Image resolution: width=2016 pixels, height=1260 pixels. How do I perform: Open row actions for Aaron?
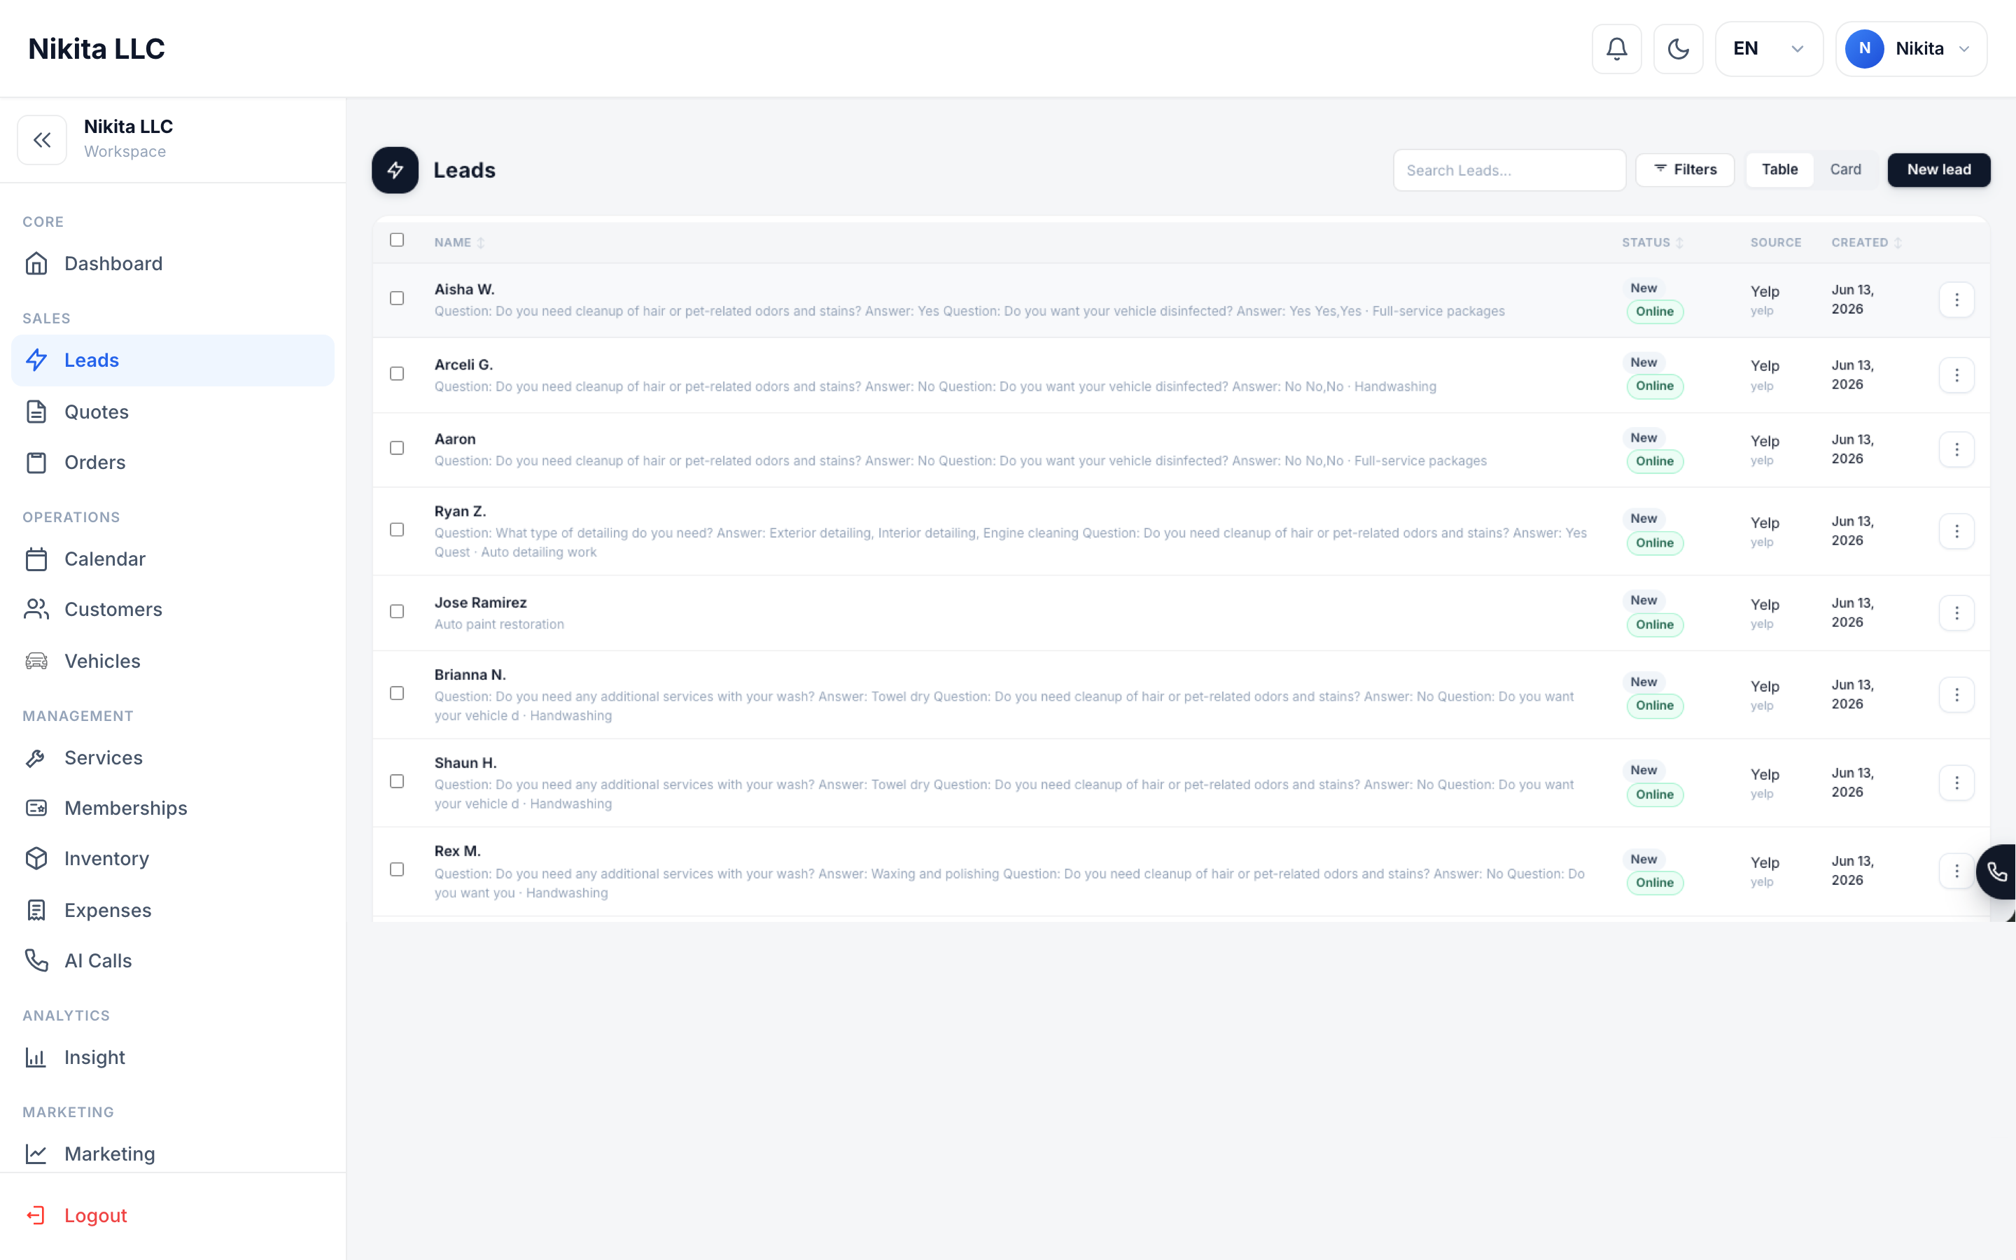coord(1956,450)
